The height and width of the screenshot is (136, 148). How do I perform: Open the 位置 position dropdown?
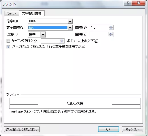(43, 34)
